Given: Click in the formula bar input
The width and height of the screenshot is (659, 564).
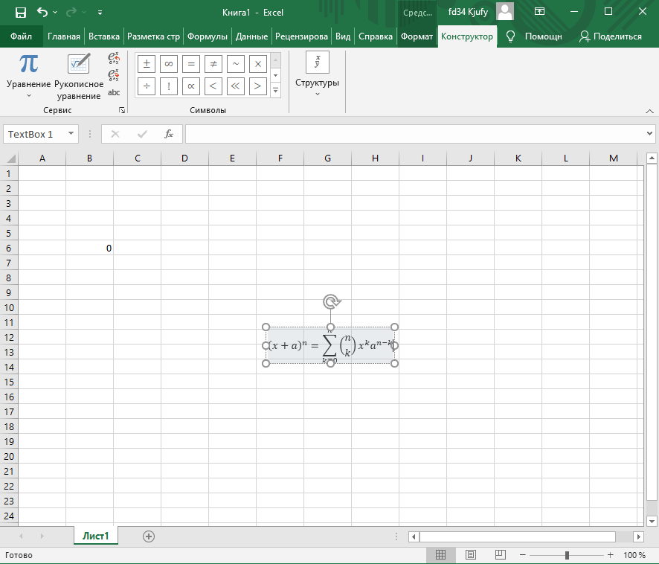Looking at the screenshot, I should (x=417, y=134).
